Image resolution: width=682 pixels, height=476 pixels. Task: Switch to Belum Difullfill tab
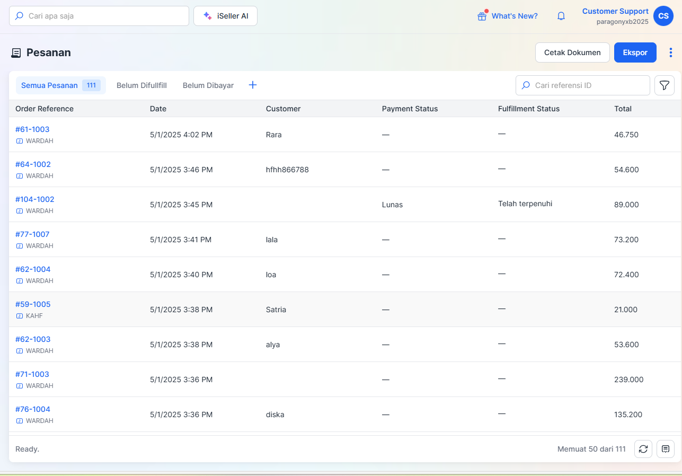pyautogui.click(x=141, y=85)
